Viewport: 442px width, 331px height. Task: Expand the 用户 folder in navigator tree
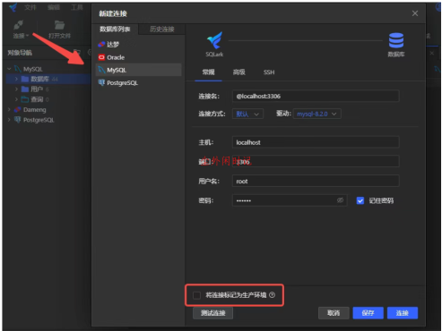click(x=16, y=89)
